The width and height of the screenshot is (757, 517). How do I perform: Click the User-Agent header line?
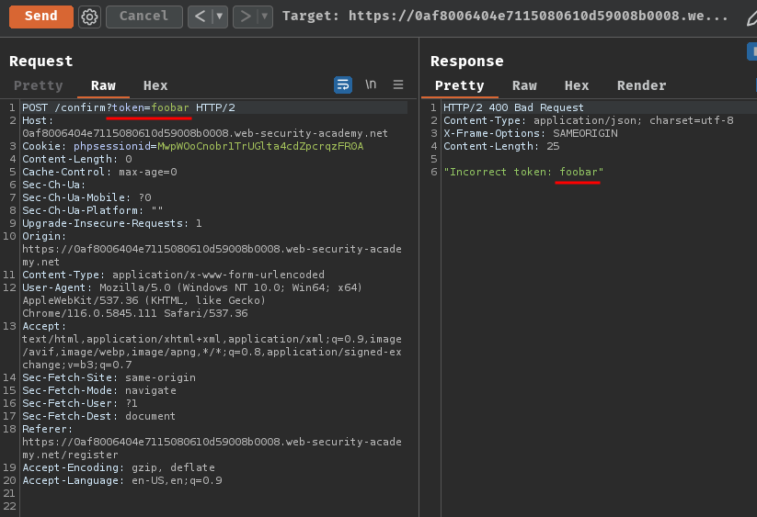click(192, 287)
